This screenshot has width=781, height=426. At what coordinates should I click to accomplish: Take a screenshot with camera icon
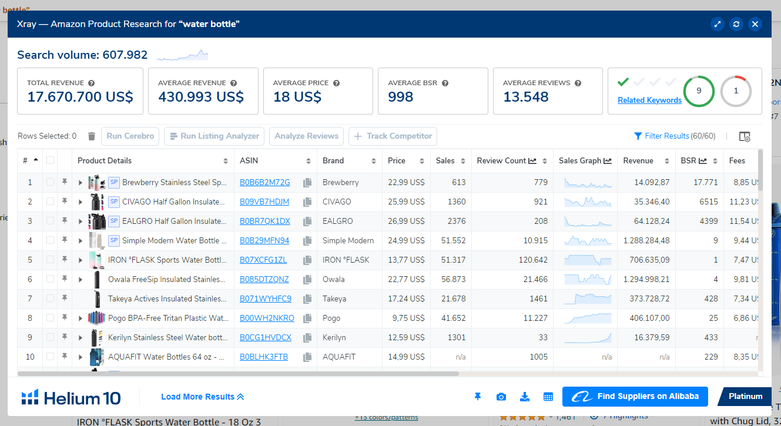[x=501, y=397]
